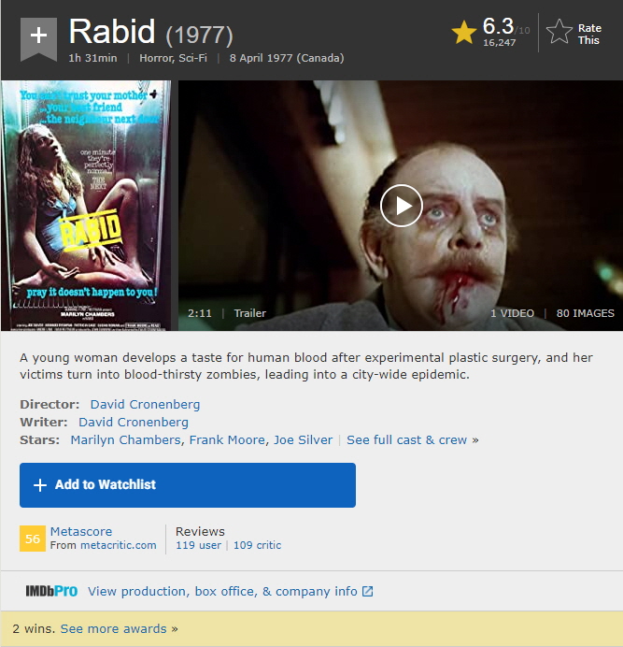Click the yellow 56 Metascore badge
Image resolution: width=623 pixels, height=647 pixels.
(33, 539)
